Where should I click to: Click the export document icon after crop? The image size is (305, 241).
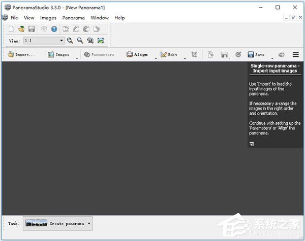tap(210, 55)
